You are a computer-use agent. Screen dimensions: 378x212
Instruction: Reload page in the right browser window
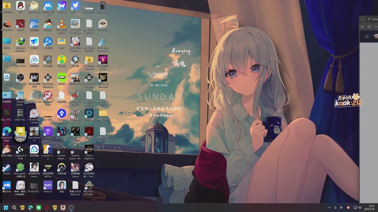pyautogui.click(x=369, y=27)
